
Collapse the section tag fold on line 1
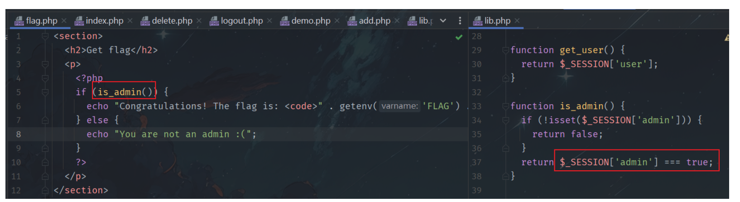(x=45, y=36)
